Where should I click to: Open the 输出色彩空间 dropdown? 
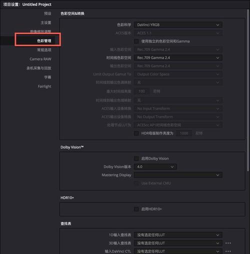pyautogui.click(x=178, y=66)
